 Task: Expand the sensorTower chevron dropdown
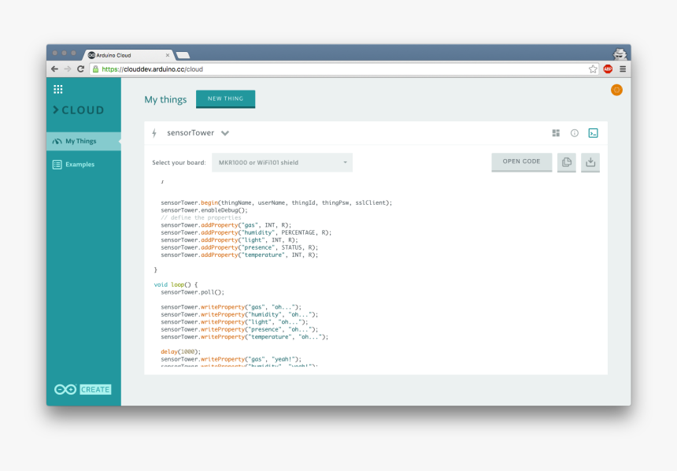(x=225, y=133)
